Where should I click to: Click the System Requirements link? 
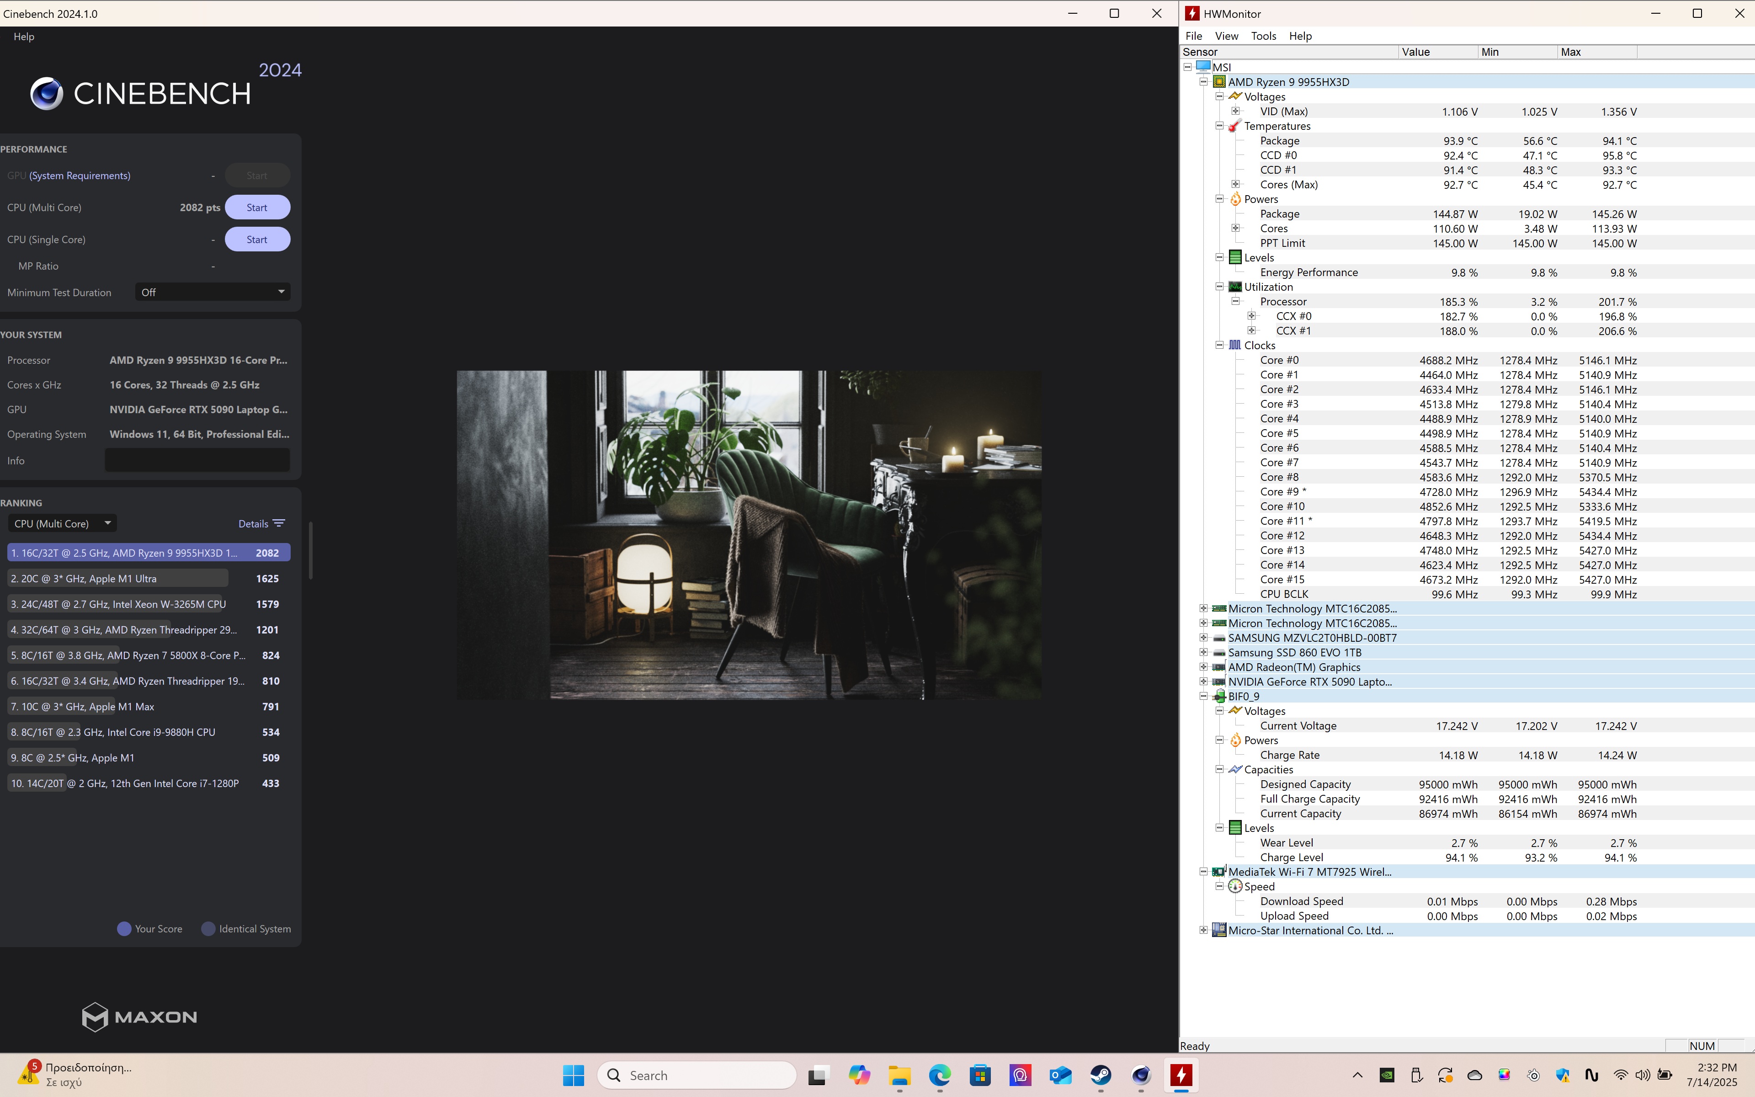click(x=80, y=176)
